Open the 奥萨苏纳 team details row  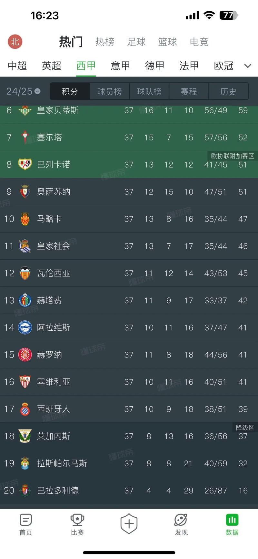click(x=129, y=192)
